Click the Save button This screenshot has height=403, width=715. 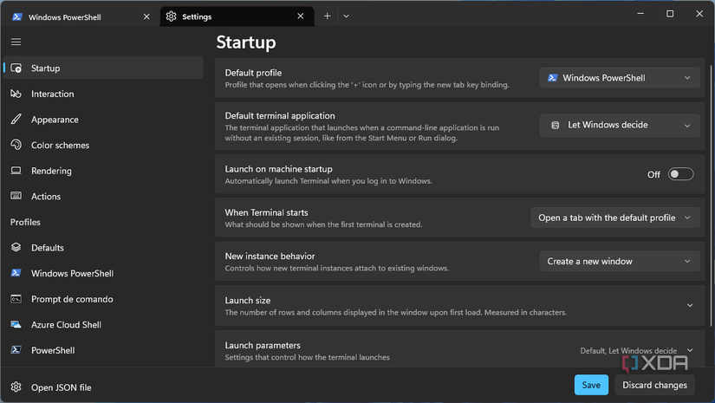pos(591,385)
